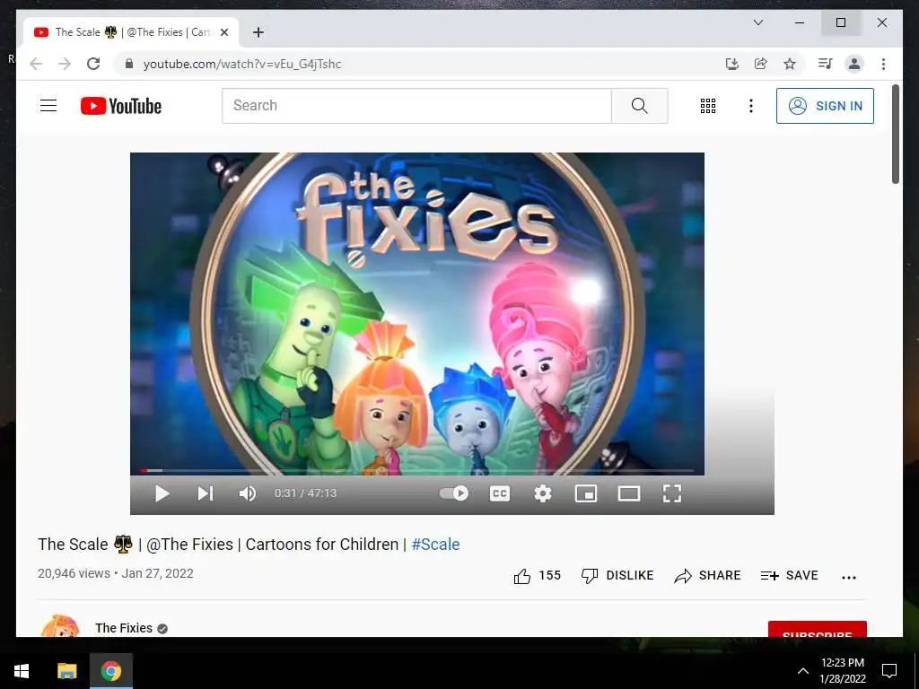Click the 20,946 views text
Screen dimensions: 919x689
pyautogui.click(x=74, y=573)
